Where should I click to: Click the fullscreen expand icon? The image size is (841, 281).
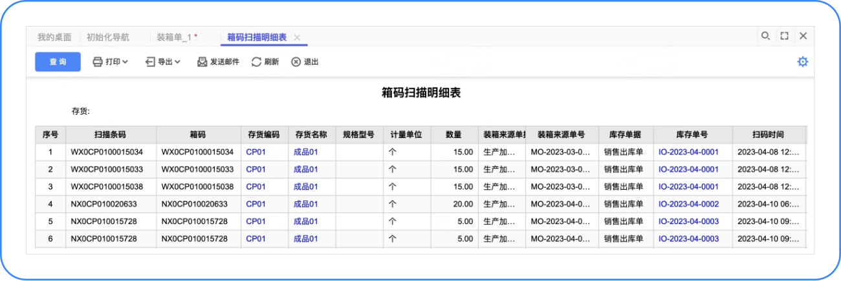pos(784,36)
